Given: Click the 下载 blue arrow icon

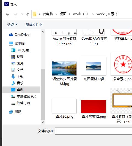Looking at the screenshot, I should click(x=13, y=77).
